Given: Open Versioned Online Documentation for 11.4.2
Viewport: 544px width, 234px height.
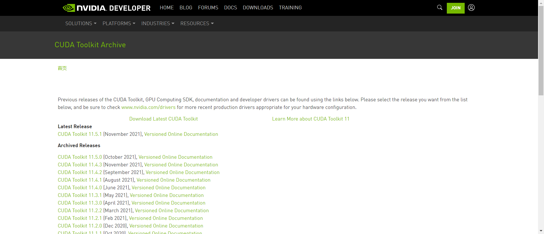Looking at the screenshot, I should point(182,172).
